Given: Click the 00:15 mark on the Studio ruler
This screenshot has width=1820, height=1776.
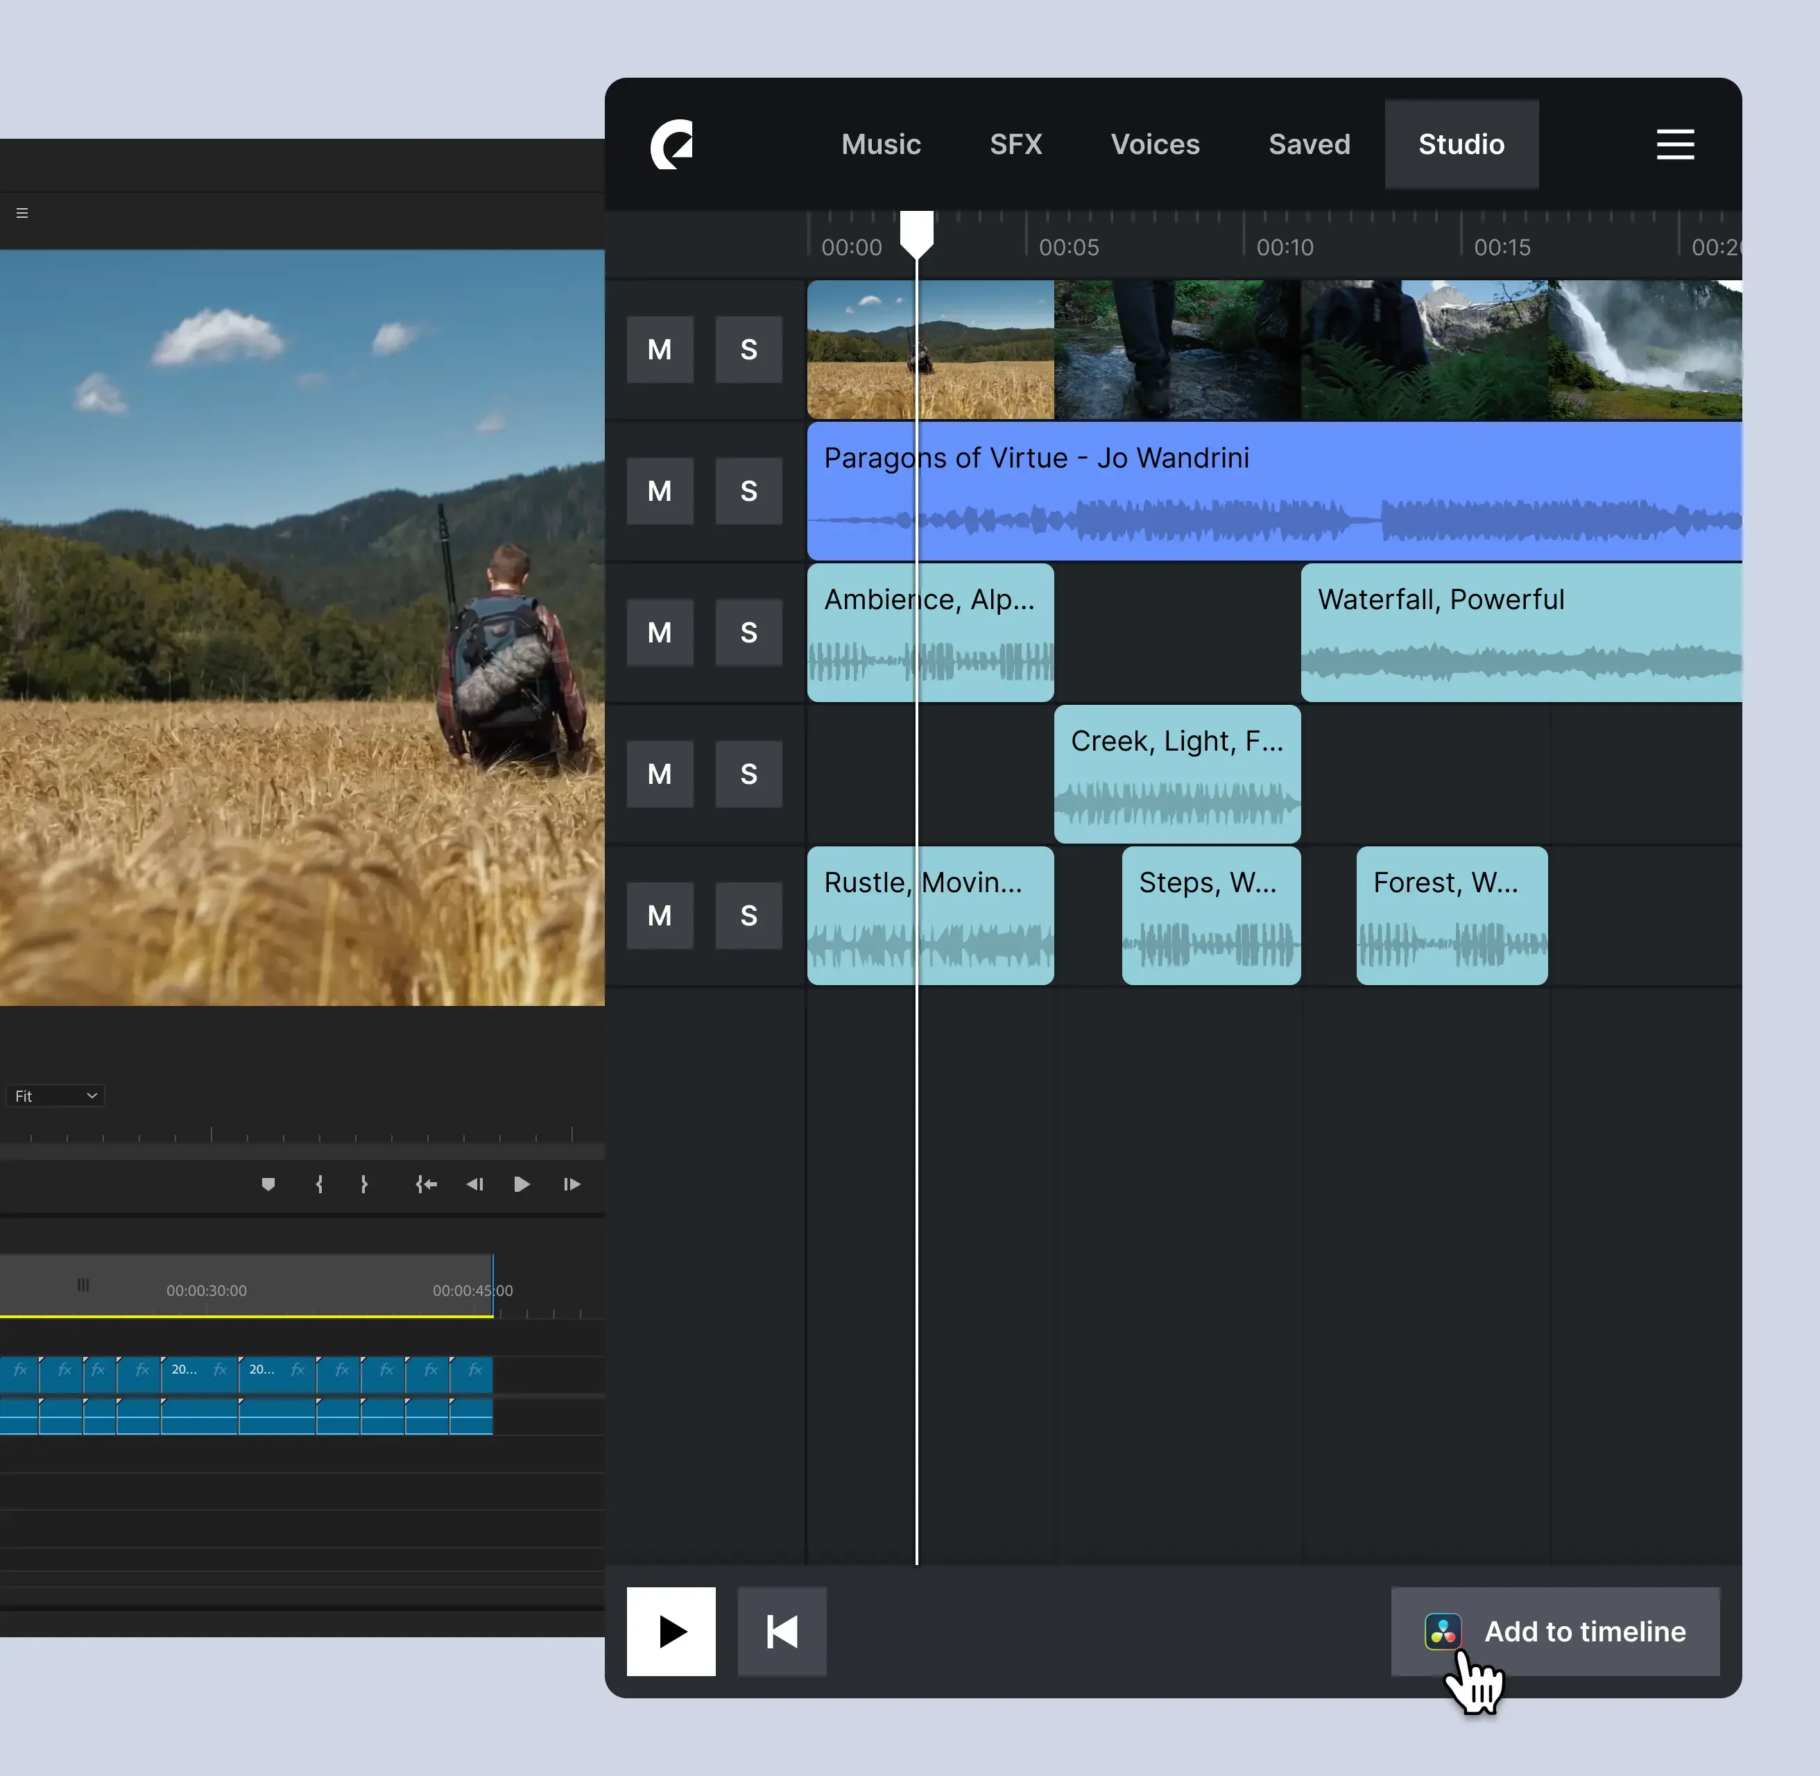Looking at the screenshot, I should pyautogui.click(x=1502, y=247).
